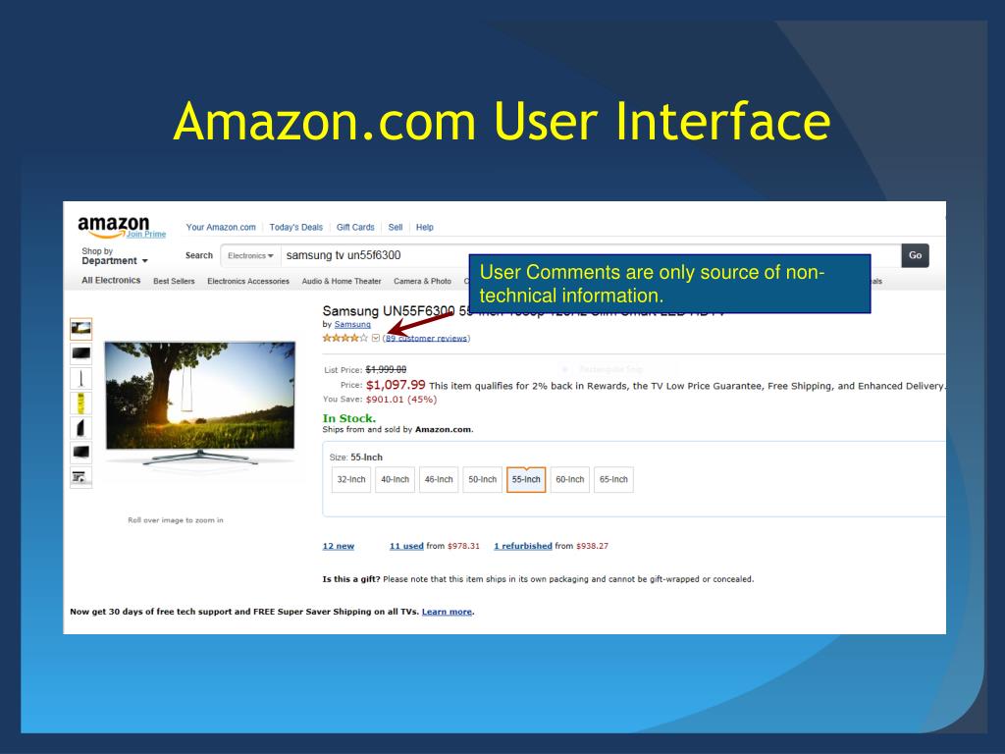Open 89 customer reviews link
1005x754 pixels.
[426, 339]
